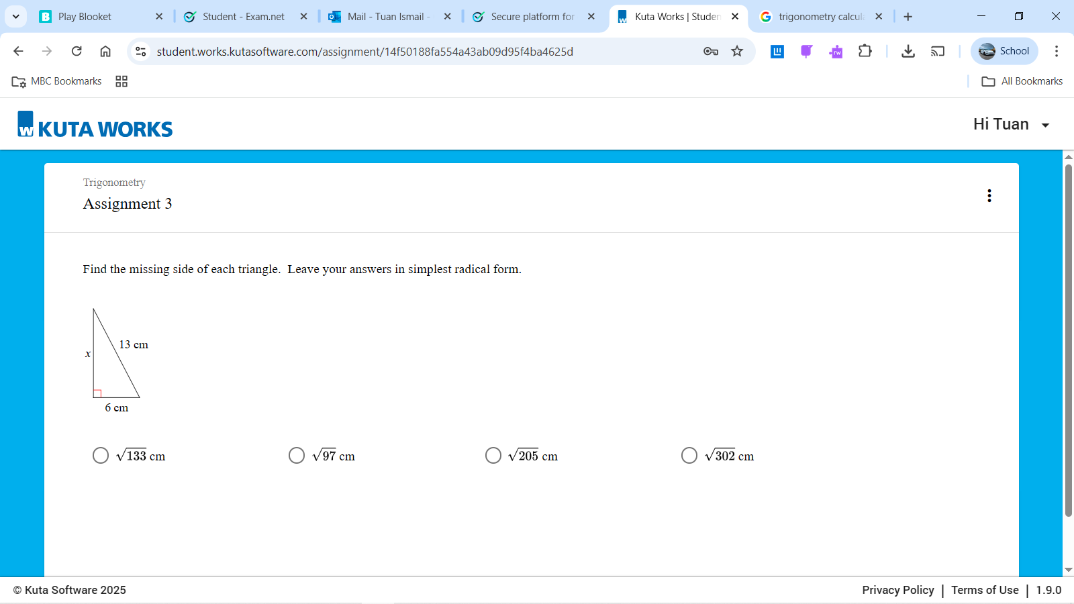Bookmark this page with the star icon
Image resolution: width=1074 pixels, height=604 pixels.
pos(737,51)
